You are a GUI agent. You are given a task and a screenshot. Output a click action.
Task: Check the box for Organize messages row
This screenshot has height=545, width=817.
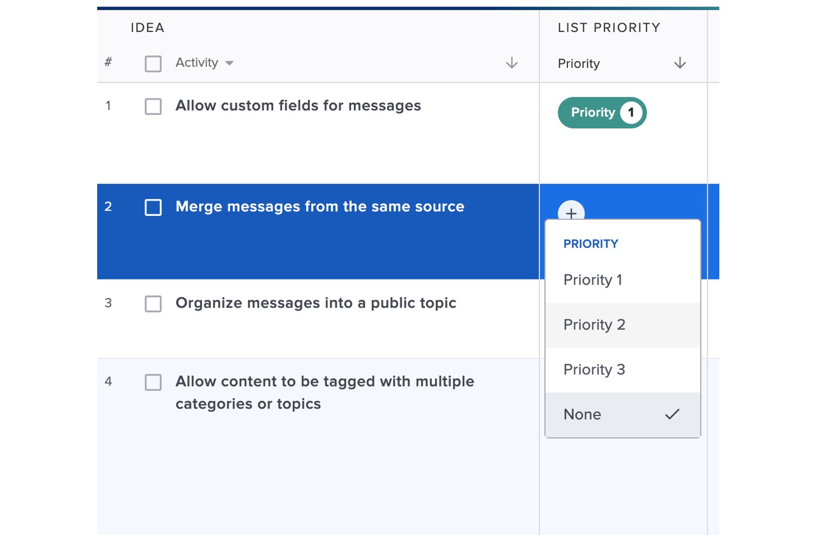tap(153, 304)
